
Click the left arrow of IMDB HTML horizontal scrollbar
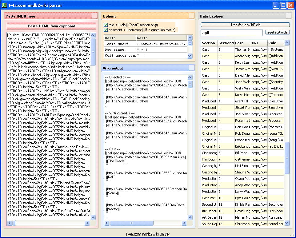coord(10,223)
